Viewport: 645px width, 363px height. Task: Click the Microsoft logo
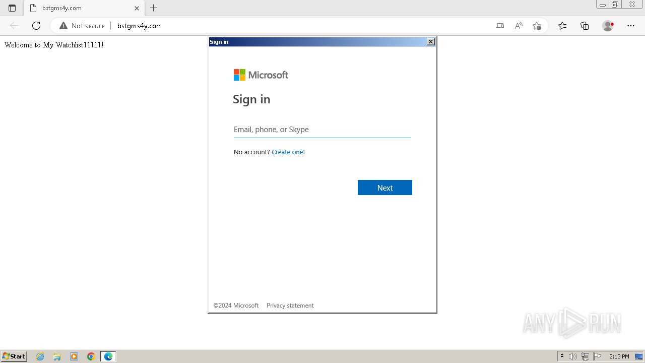[x=261, y=75]
